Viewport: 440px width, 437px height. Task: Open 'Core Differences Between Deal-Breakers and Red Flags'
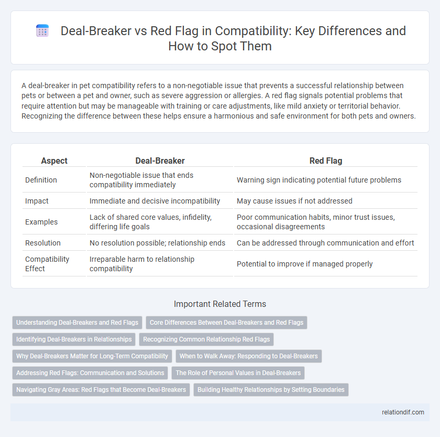(226, 323)
